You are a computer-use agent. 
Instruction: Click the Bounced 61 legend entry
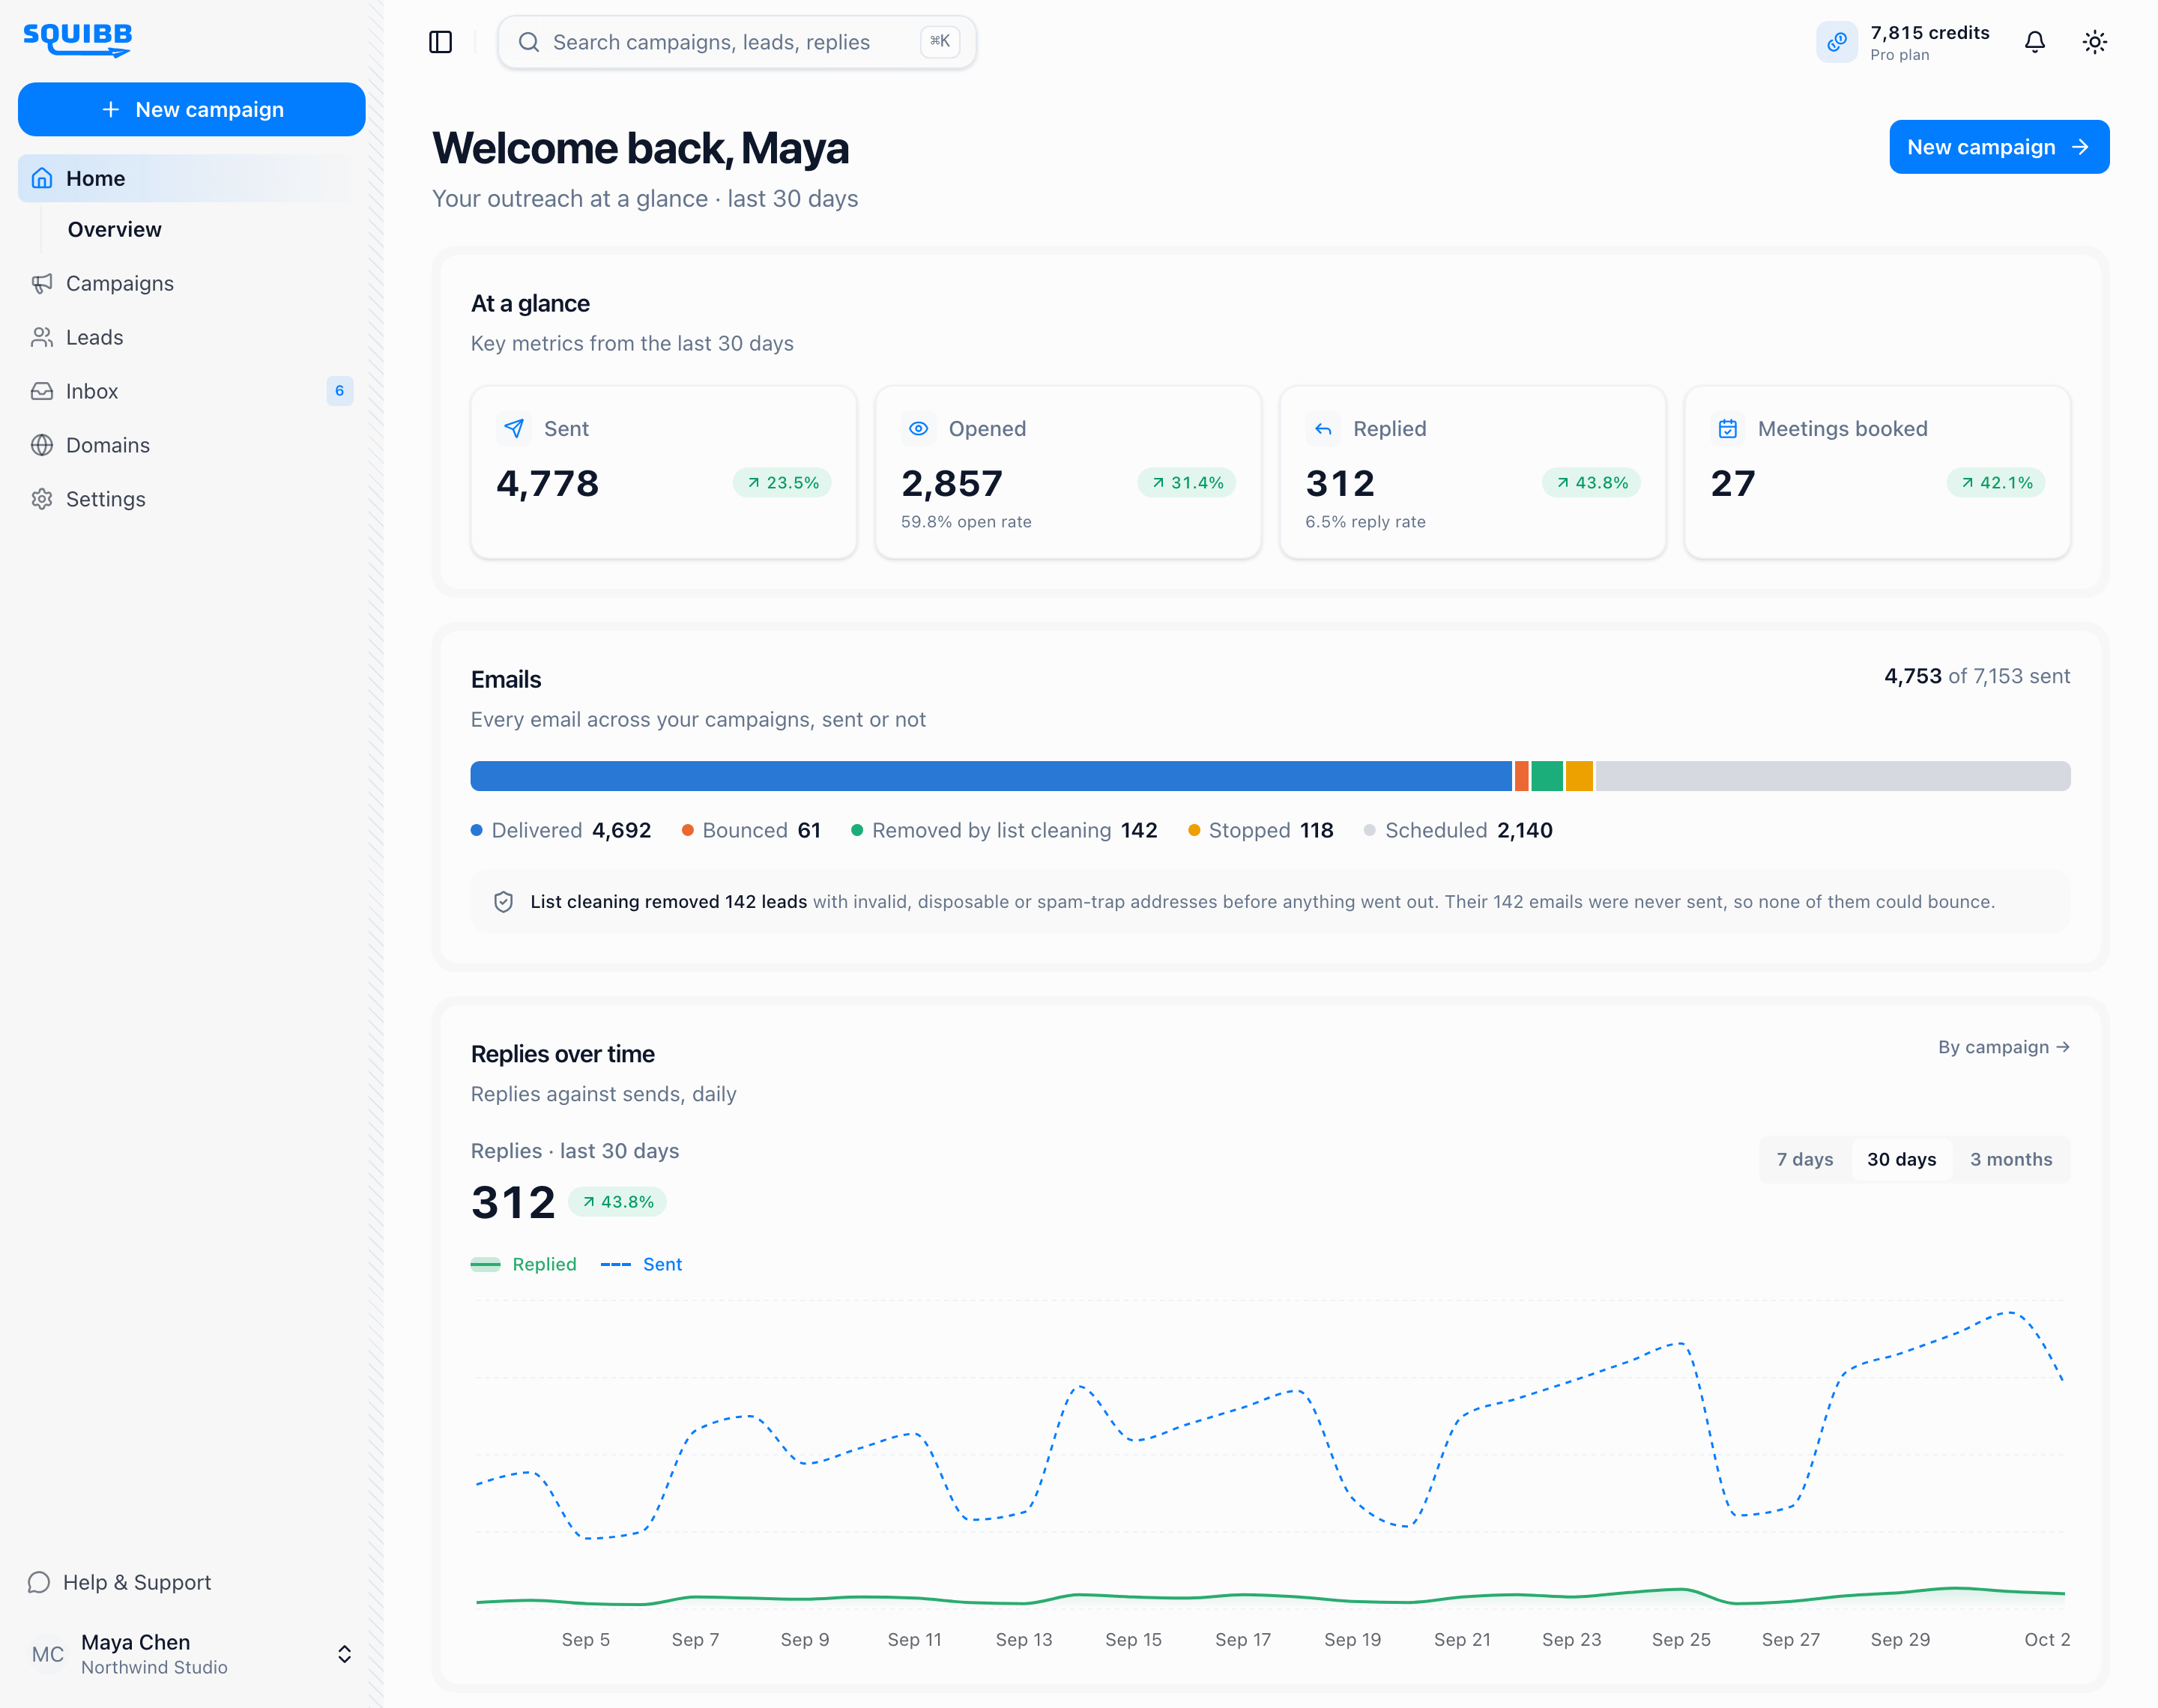(751, 830)
